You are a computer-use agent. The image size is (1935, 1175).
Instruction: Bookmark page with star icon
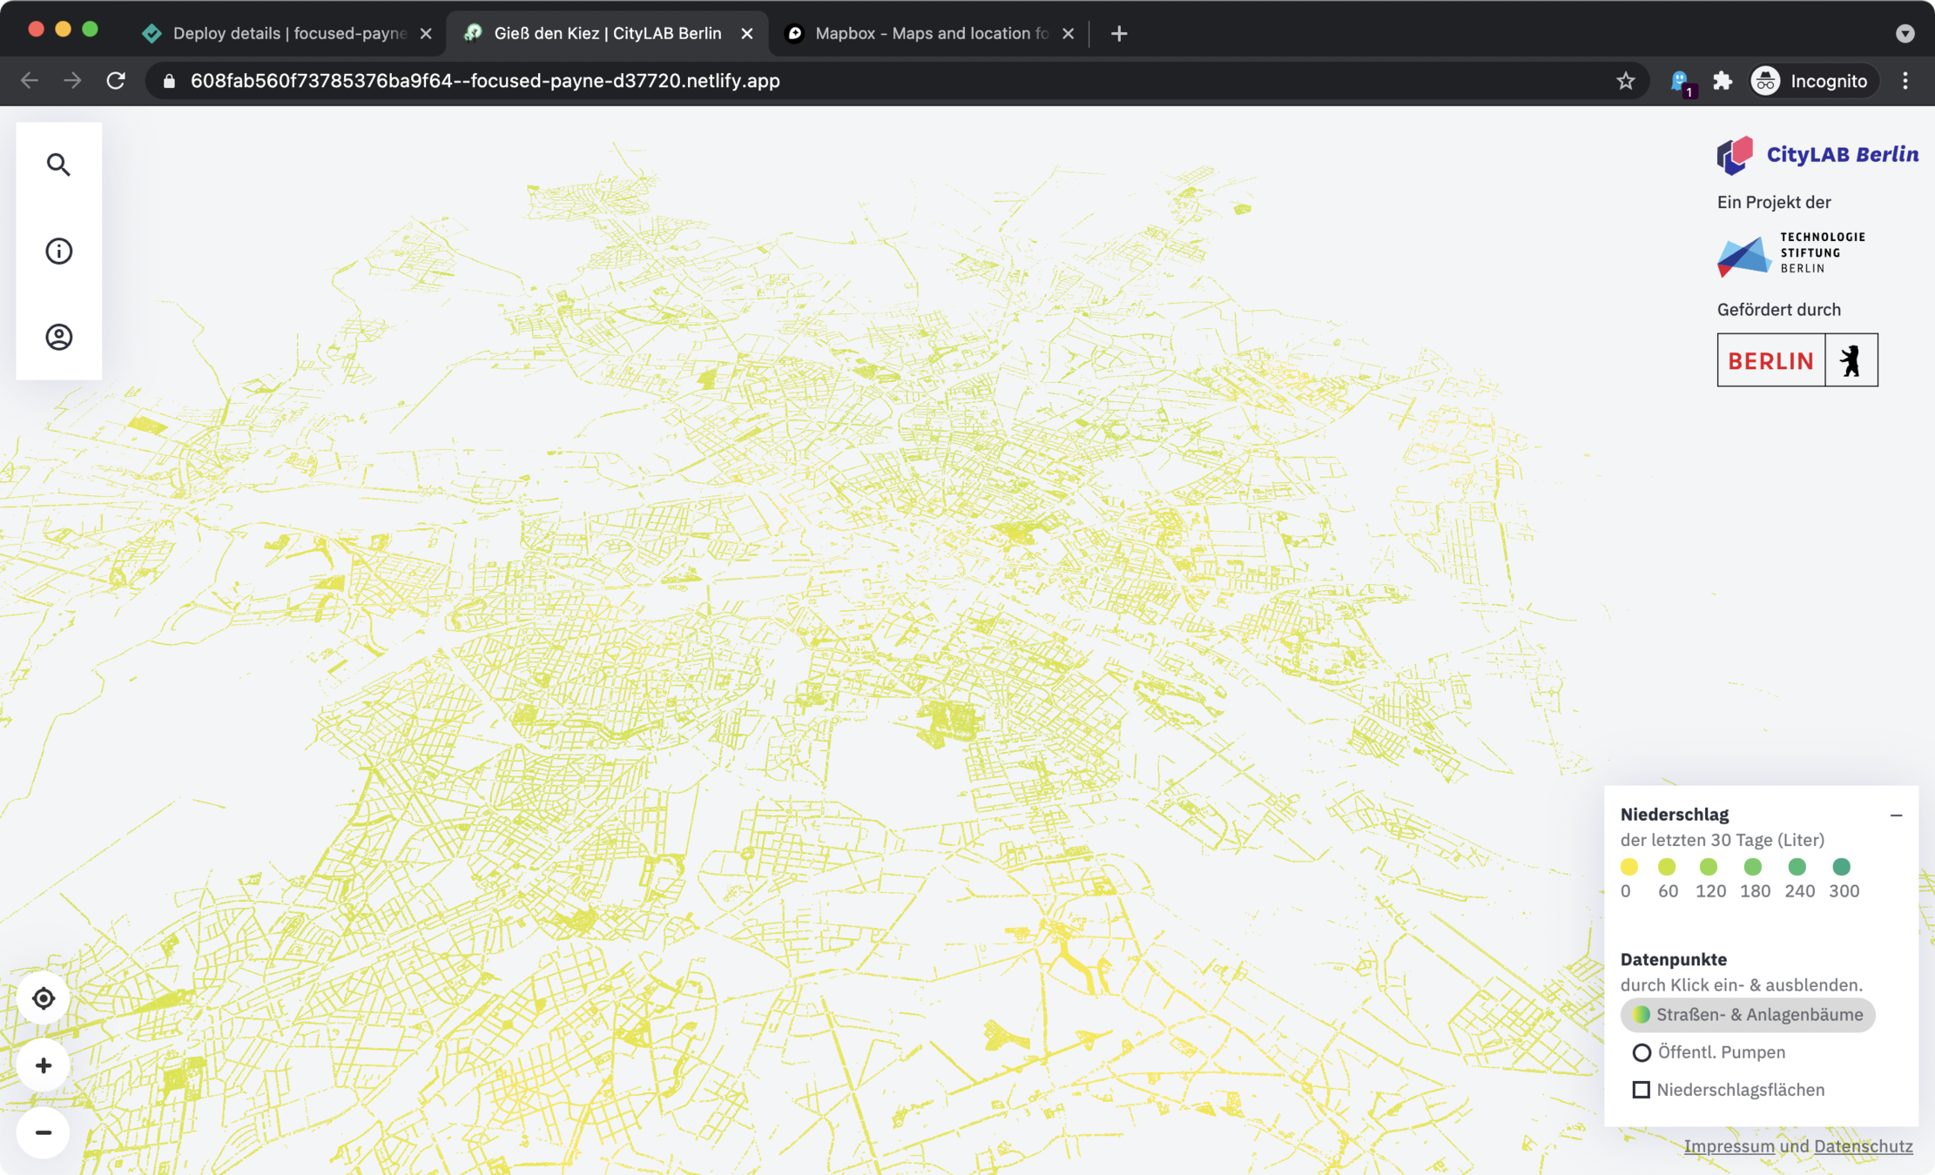[x=1625, y=81]
